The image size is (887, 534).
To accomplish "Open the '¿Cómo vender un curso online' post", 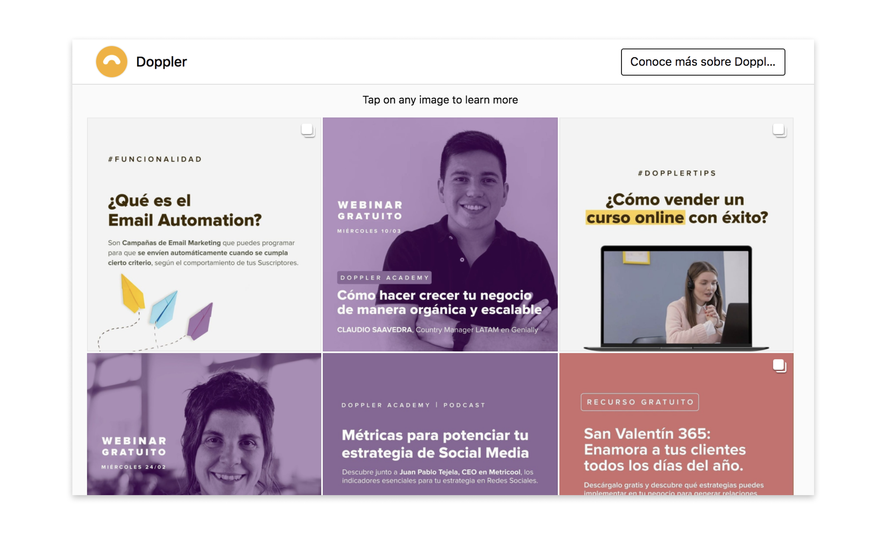I will [x=676, y=234].
